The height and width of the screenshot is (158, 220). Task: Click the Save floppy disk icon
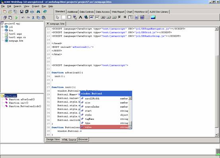pos(21,12)
